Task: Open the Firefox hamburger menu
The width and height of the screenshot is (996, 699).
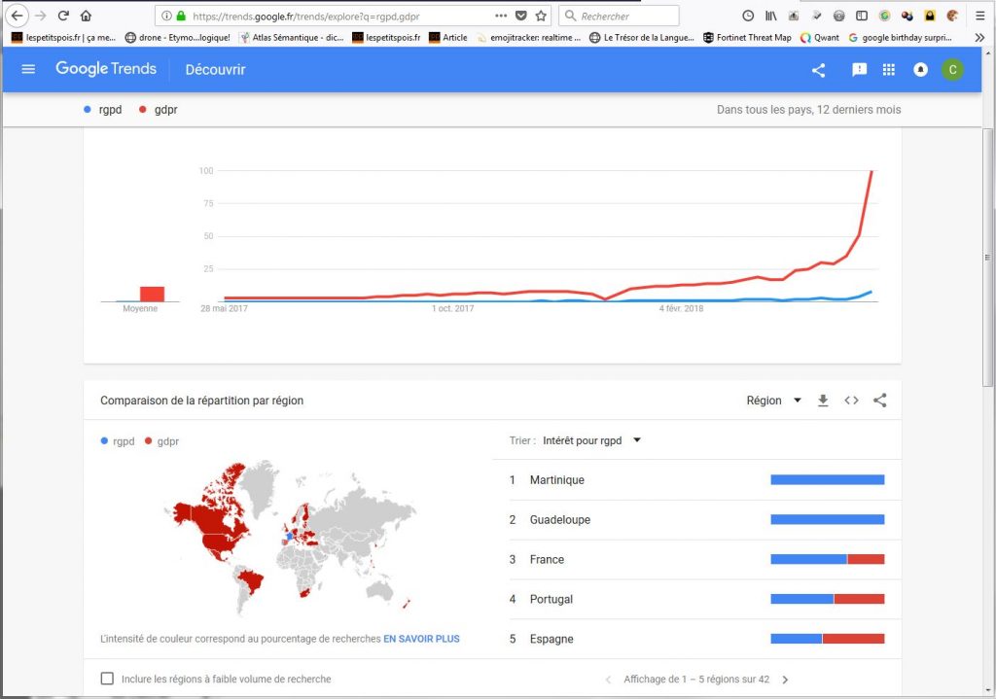Action: [980, 16]
